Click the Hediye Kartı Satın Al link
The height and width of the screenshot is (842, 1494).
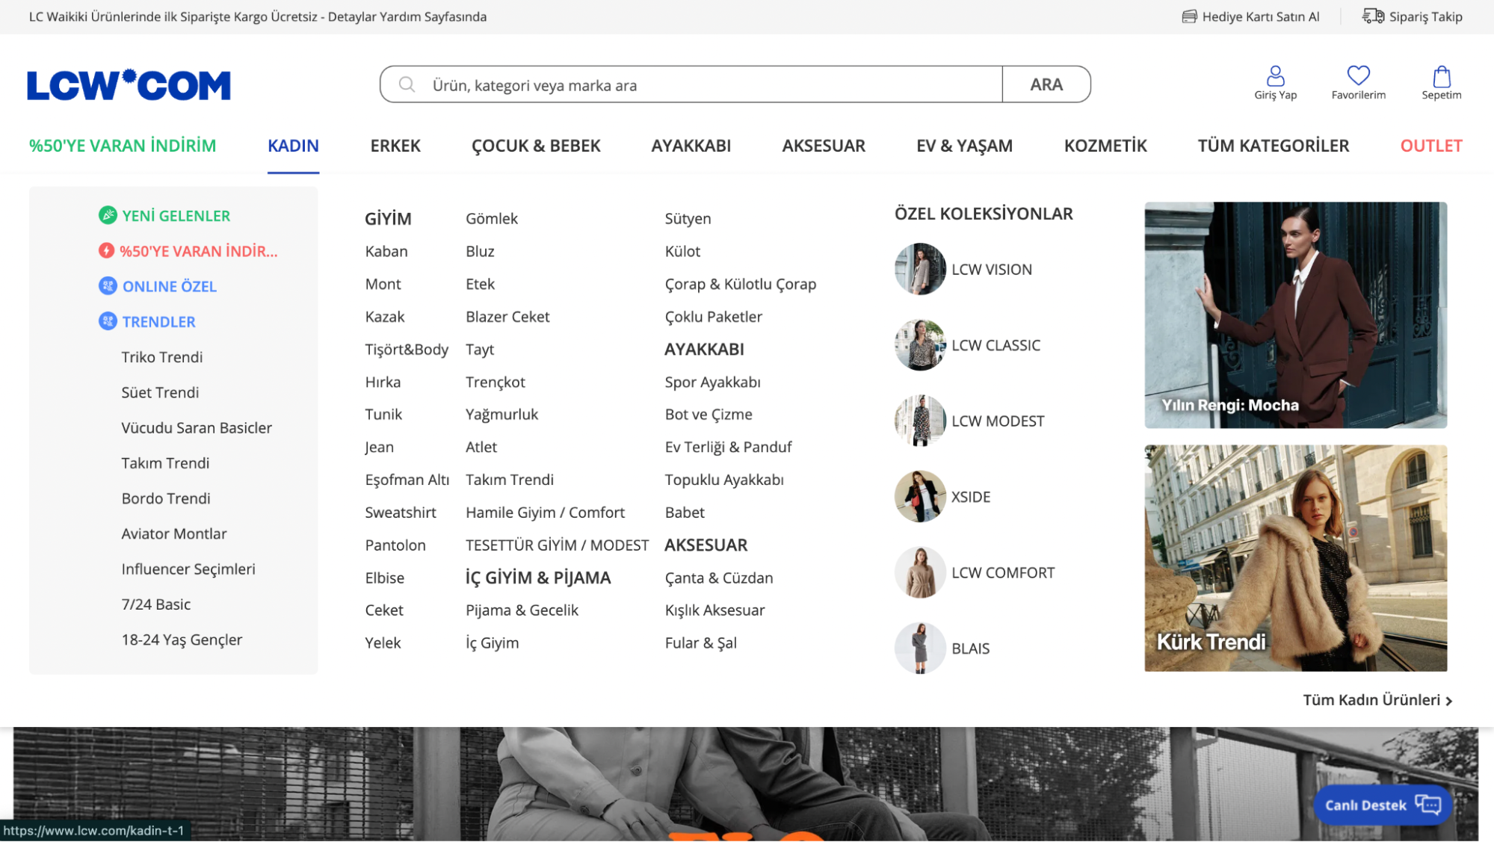(x=1260, y=16)
